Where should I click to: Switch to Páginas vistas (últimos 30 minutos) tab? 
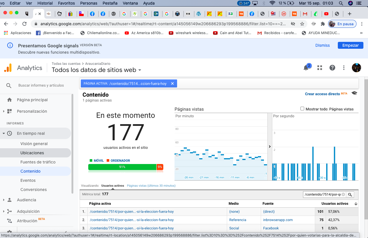(151, 186)
